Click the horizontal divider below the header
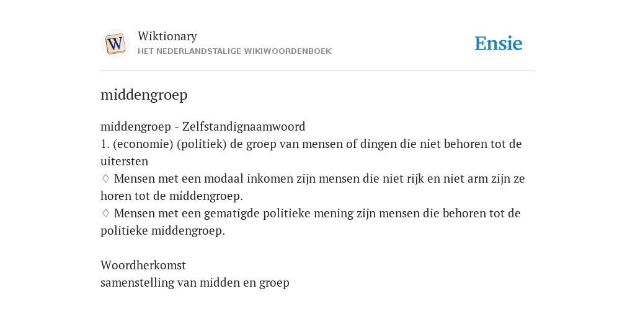Screen dimensions: 635x317 point(317,71)
